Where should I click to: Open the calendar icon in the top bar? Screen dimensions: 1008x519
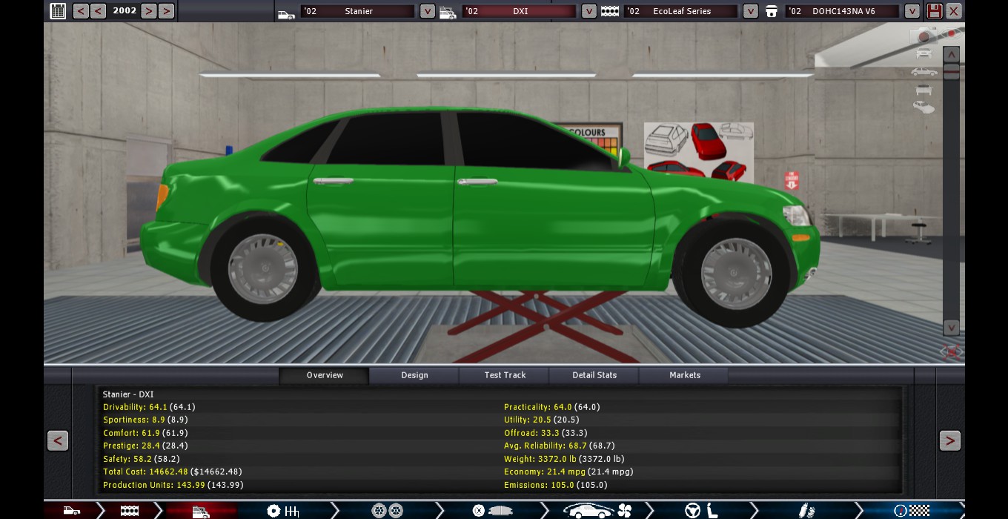(58, 11)
